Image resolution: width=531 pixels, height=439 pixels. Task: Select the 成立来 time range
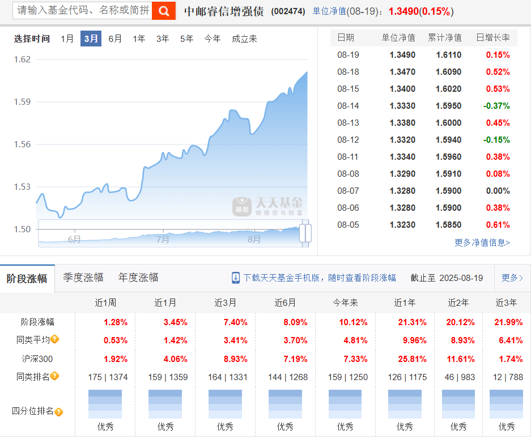244,39
